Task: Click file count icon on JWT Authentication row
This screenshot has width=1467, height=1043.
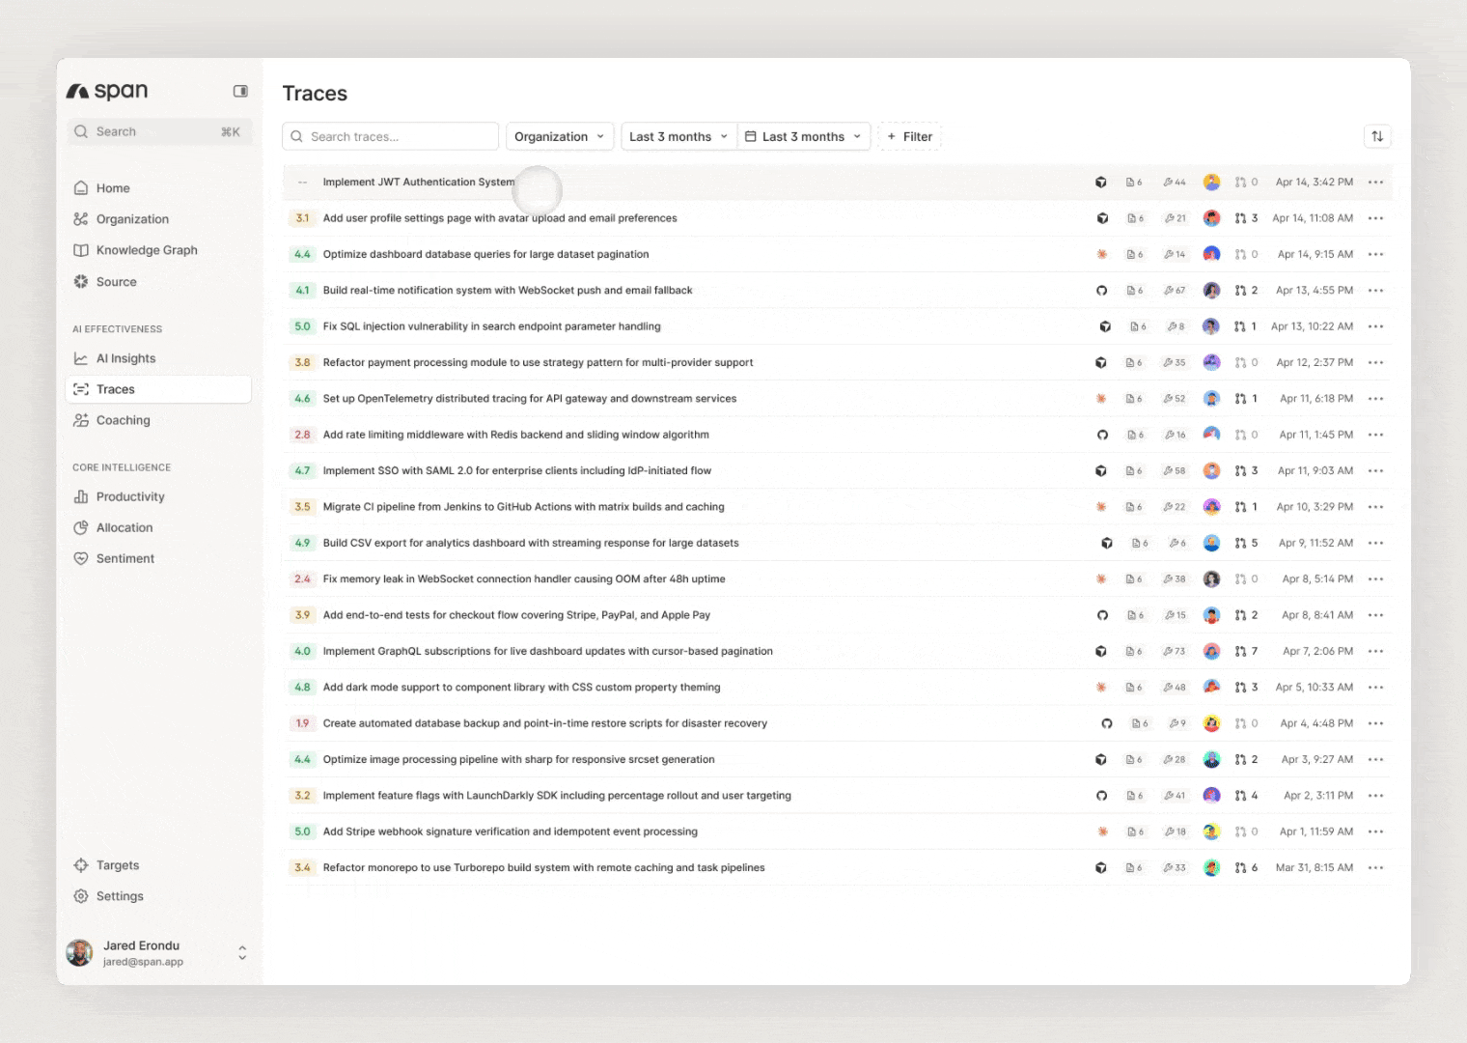Action: click(x=1130, y=182)
